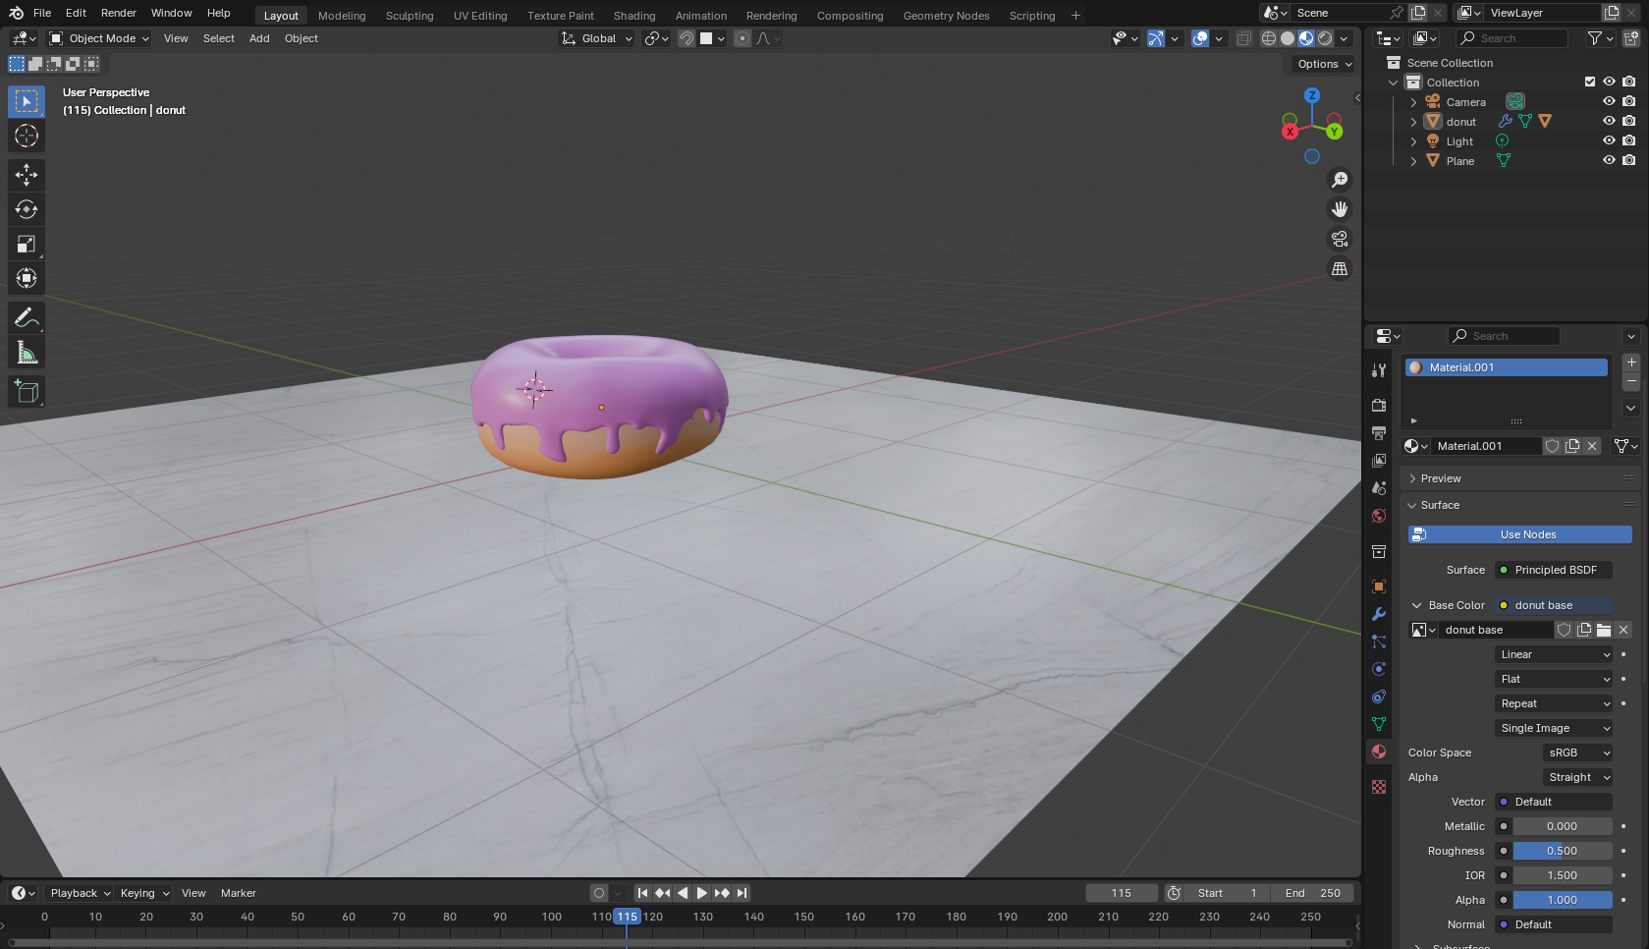This screenshot has height=949, width=1649.
Task: Open the Object Mode dropdown
Action: click(99, 38)
